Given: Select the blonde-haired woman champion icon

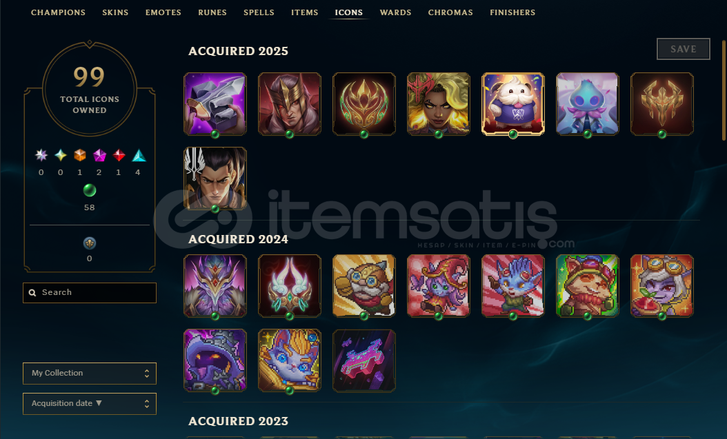Looking at the screenshot, I should [438, 104].
